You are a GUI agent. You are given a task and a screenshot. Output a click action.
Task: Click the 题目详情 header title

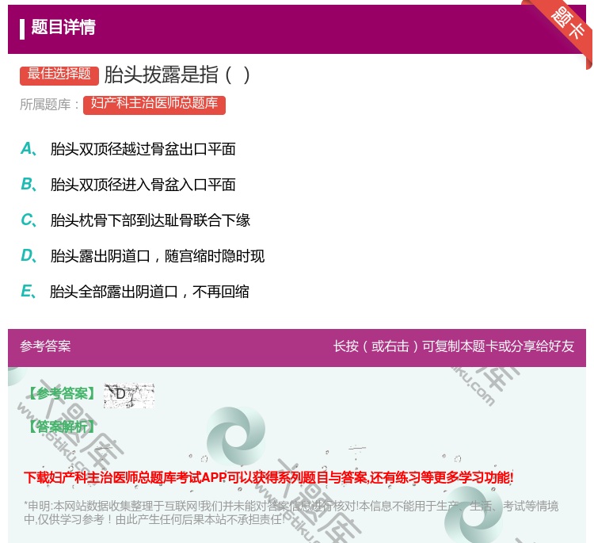63,28
